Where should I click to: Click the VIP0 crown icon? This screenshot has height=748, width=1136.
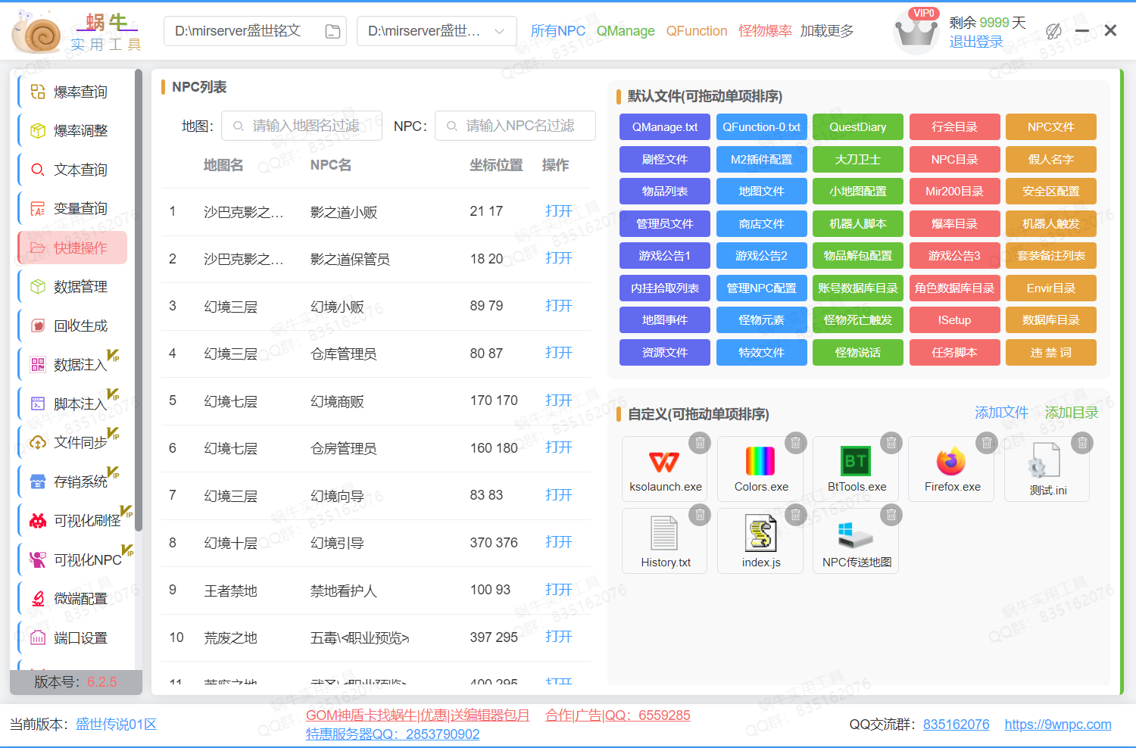pos(916,30)
